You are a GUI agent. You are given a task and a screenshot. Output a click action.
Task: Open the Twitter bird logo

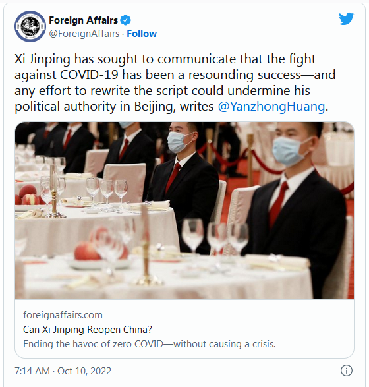point(346,18)
